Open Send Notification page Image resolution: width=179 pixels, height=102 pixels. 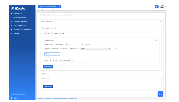20,17
